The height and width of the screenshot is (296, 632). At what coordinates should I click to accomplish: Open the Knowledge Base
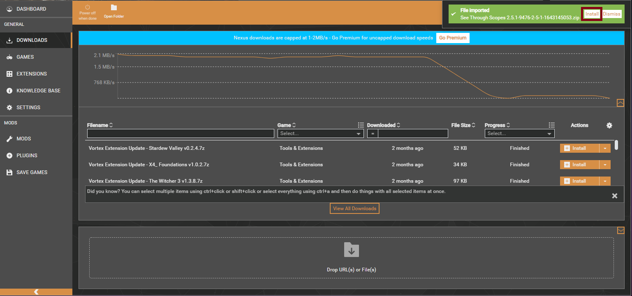tap(36, 91)
